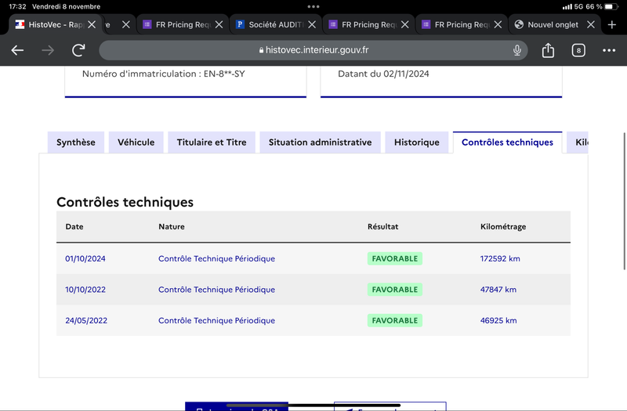Click Contrôle Technique Périodique in 24/05/2022 row
Screen dimensions: 627x411
217,320
